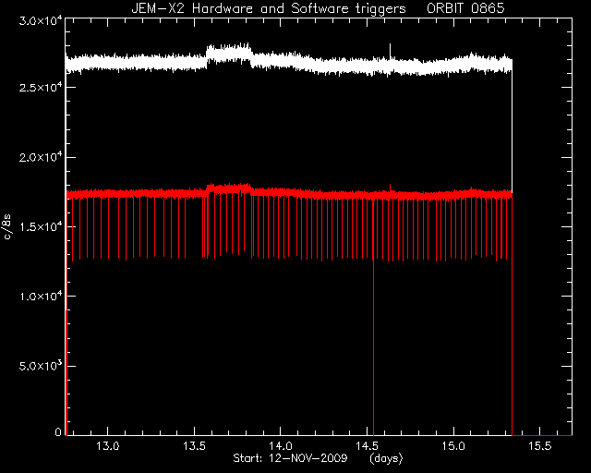The width and height of the screenshot is (591, 473).
Task: Click the ORBIT 0865 label
Action: [x=465, y=8]
